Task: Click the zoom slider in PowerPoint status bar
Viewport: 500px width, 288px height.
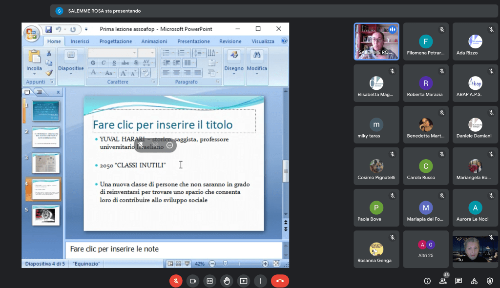Action: [x=225, y=264]
